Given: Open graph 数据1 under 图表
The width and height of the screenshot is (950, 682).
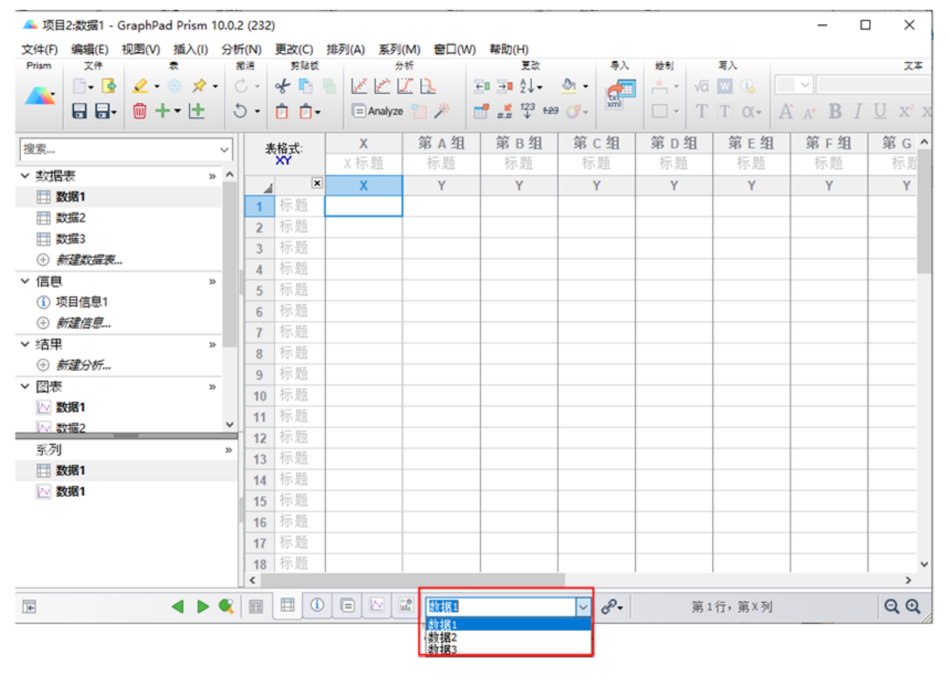Looking at the screenshot, I should [70, 407].
